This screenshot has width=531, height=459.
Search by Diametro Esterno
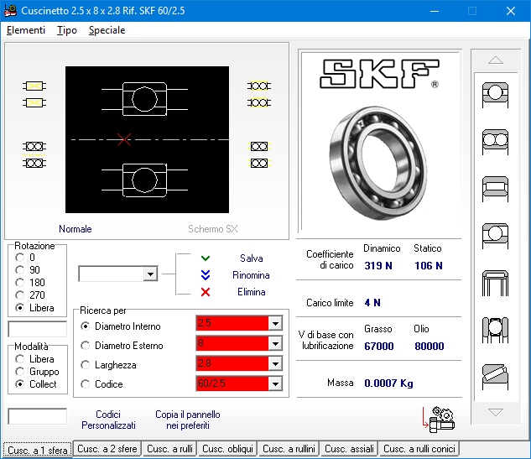tap(122, 346)
